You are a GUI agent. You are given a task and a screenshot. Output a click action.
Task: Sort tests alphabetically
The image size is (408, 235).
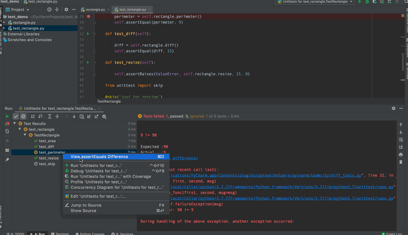(33, 116)
